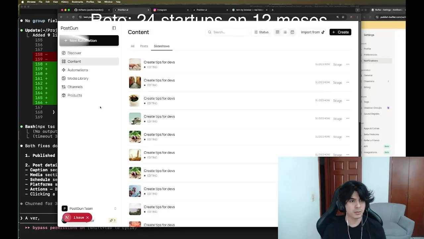Open fifth 'Create tips for devs' title
The image size is (424, 239).
[159, 134]
